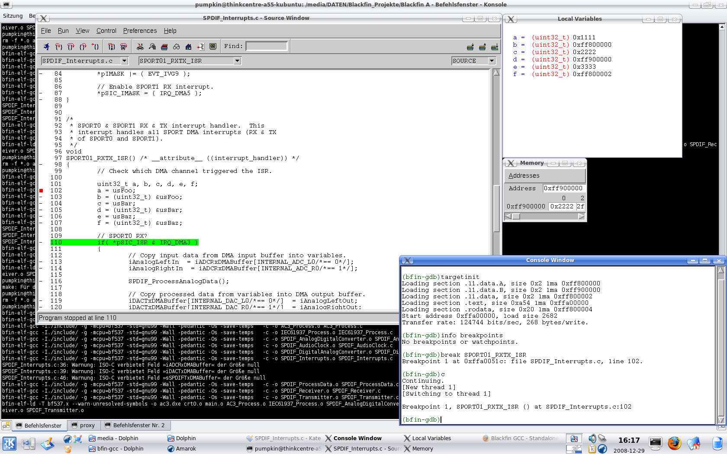Open the SOURCE display mode dropdown arrow
Screen dimensions: 727x454
tap(492, 61)
